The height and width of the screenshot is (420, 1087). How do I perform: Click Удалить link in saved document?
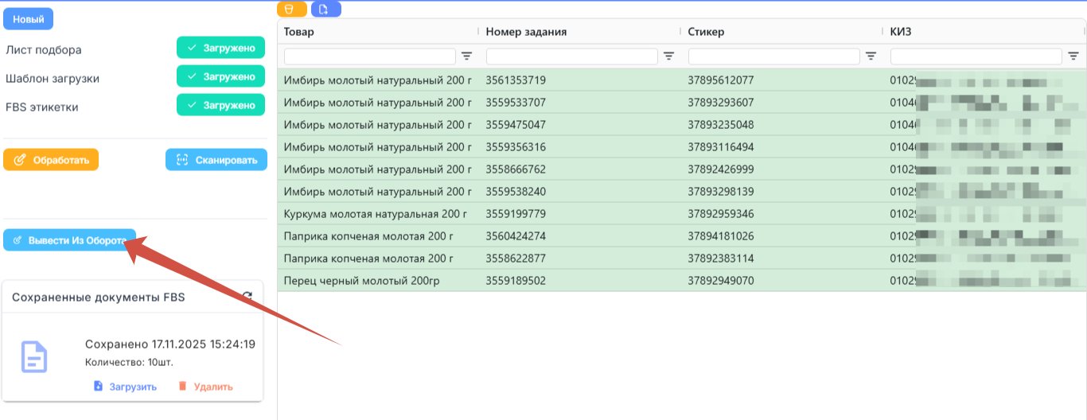coord(205,387)
